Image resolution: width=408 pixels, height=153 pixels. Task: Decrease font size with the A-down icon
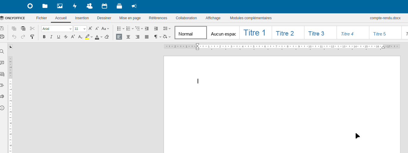pos(97,29)
